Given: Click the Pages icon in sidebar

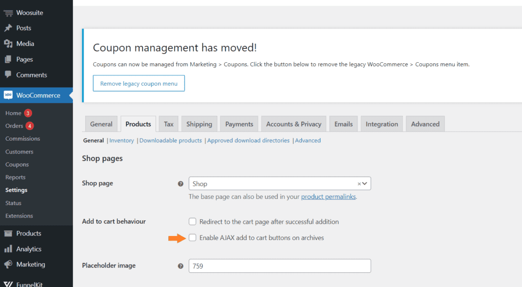Looking at the screenshot, I should tap(8, 59).
